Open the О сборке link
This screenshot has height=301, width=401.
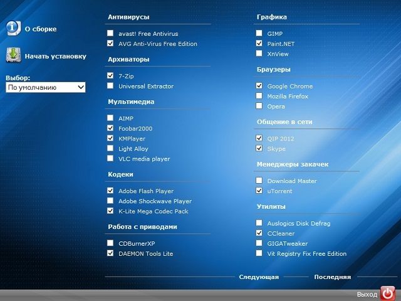point(41,29)
